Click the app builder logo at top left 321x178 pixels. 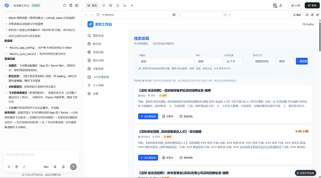(7, 5)
